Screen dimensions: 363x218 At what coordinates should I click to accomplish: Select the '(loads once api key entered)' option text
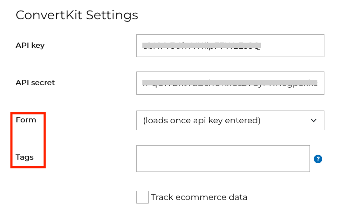click(x=202, y=121)
